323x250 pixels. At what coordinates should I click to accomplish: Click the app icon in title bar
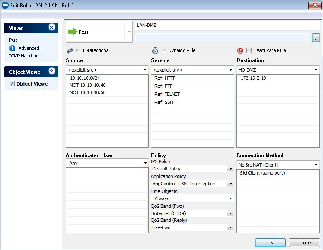(5, 5)
